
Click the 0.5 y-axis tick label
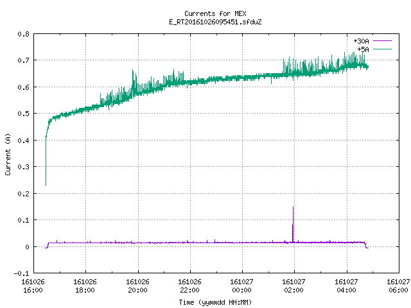pos(24,114)
